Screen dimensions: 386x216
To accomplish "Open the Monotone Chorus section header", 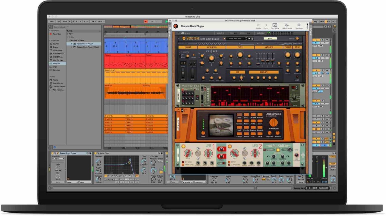I will (x=287, y=47).
